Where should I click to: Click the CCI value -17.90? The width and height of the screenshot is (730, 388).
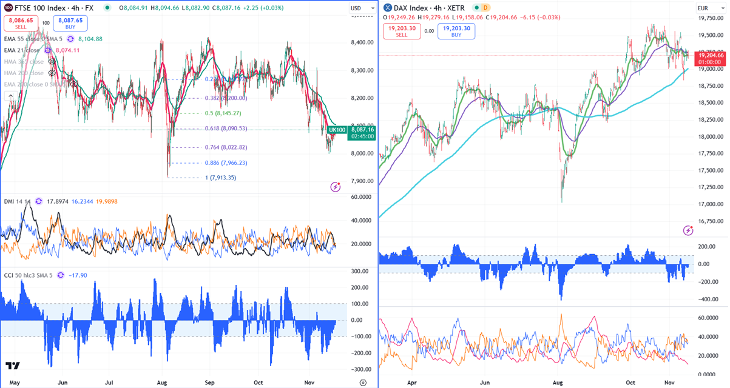click(76, 275)
